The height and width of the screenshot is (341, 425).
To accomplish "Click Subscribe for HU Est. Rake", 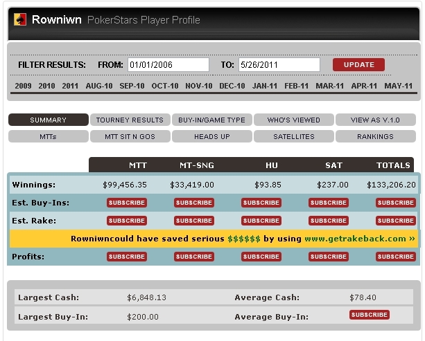I will (x=261, y=221).
